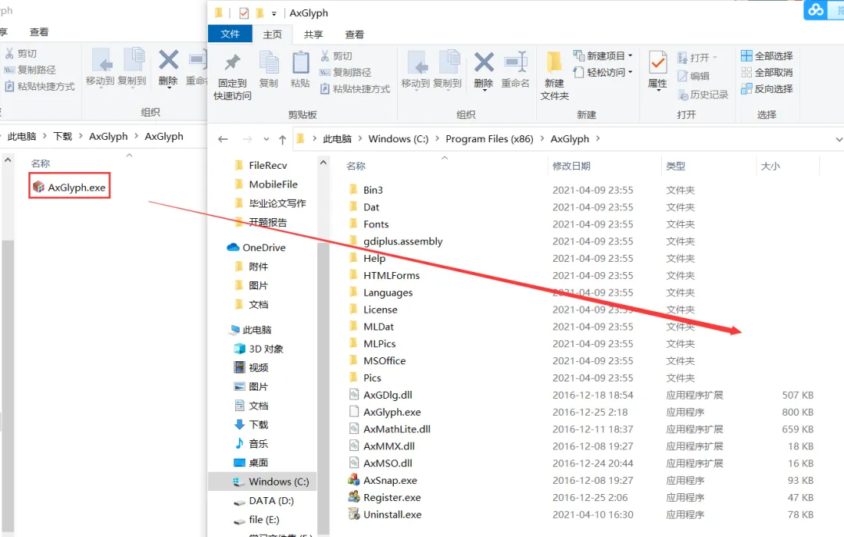Click Baidu Netdisk cloud icon at top right
The height and width of the screenshot is (537, 844).
click(816, 9)
